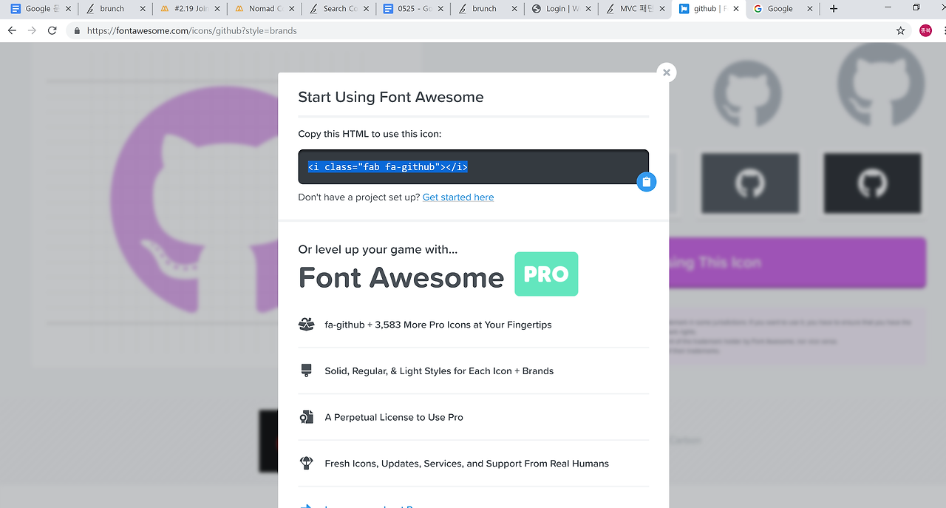Click the license file icon beside Perpetual License
This screenshot has width=946, height=508.
pyautogui.click(x=306, y=417)
